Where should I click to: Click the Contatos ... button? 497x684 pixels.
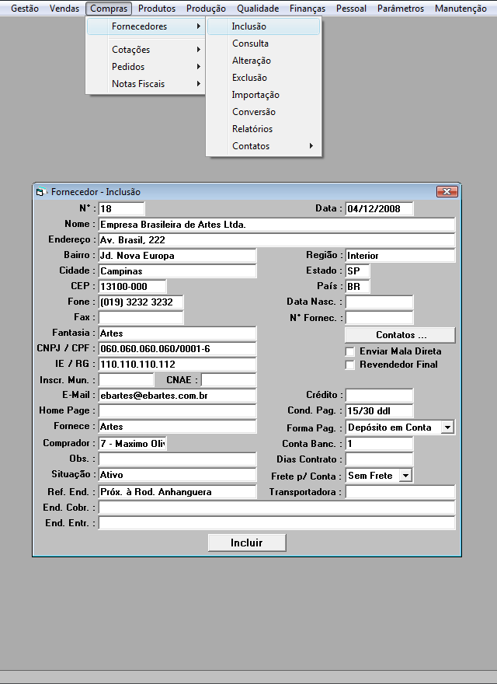click(x=400, y=335)
